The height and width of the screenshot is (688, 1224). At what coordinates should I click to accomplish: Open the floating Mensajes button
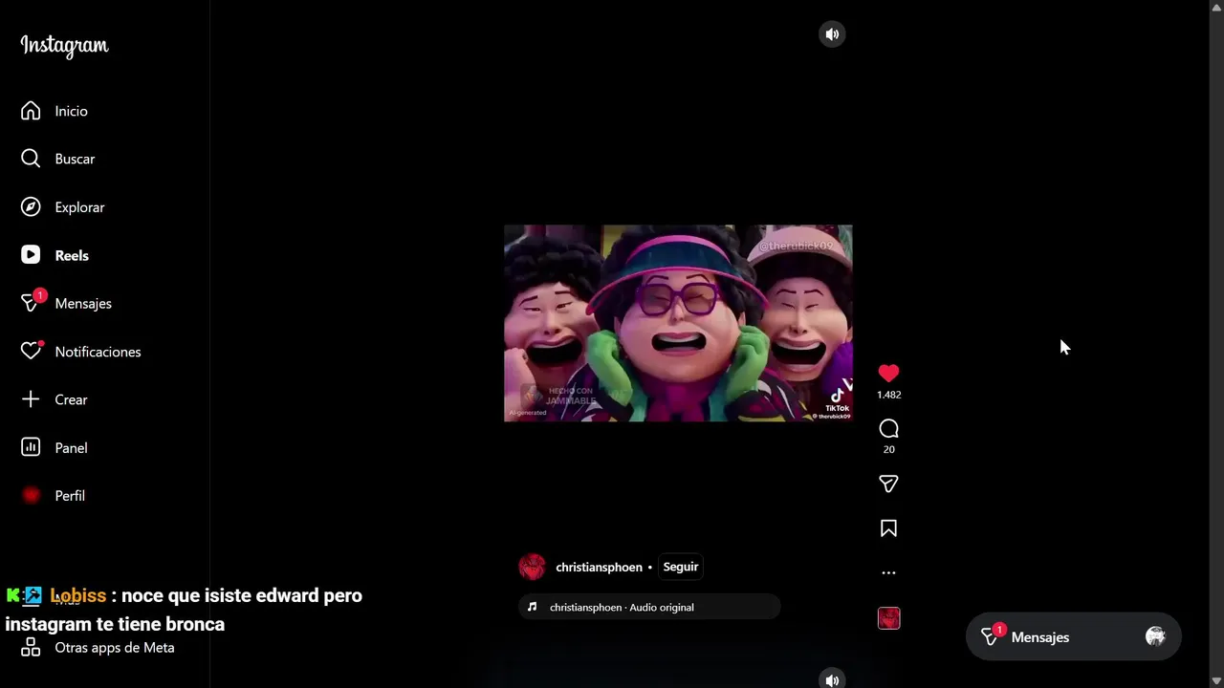(x=1073, y=637)
